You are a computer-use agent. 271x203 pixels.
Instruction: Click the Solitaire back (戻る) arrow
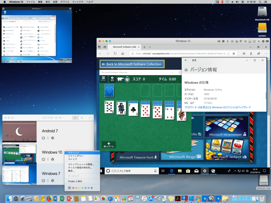[x=112, y=79]
